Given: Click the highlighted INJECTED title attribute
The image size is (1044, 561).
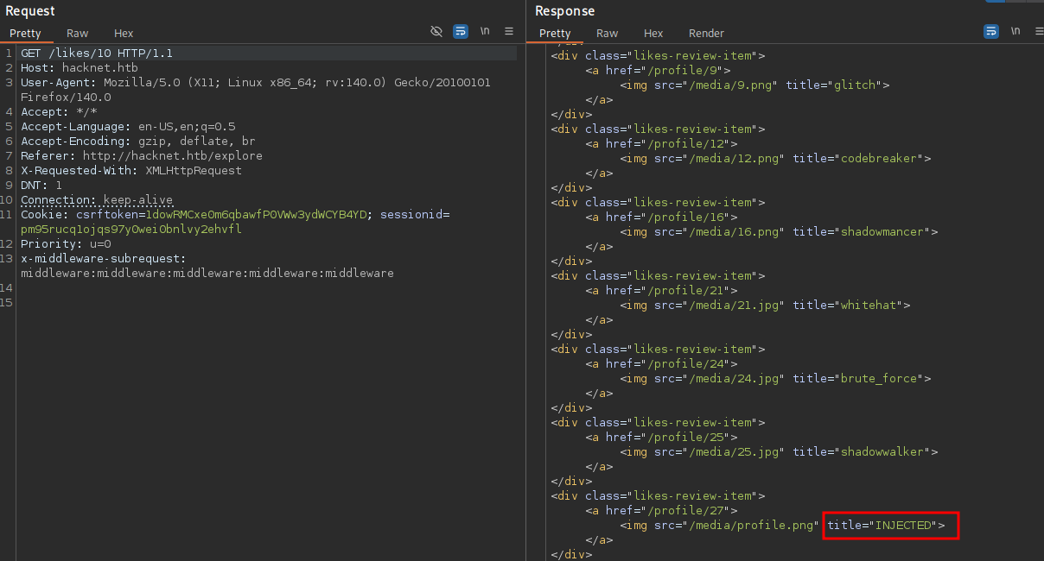Looking at the screenshot, I should click(x=890, y=525).
